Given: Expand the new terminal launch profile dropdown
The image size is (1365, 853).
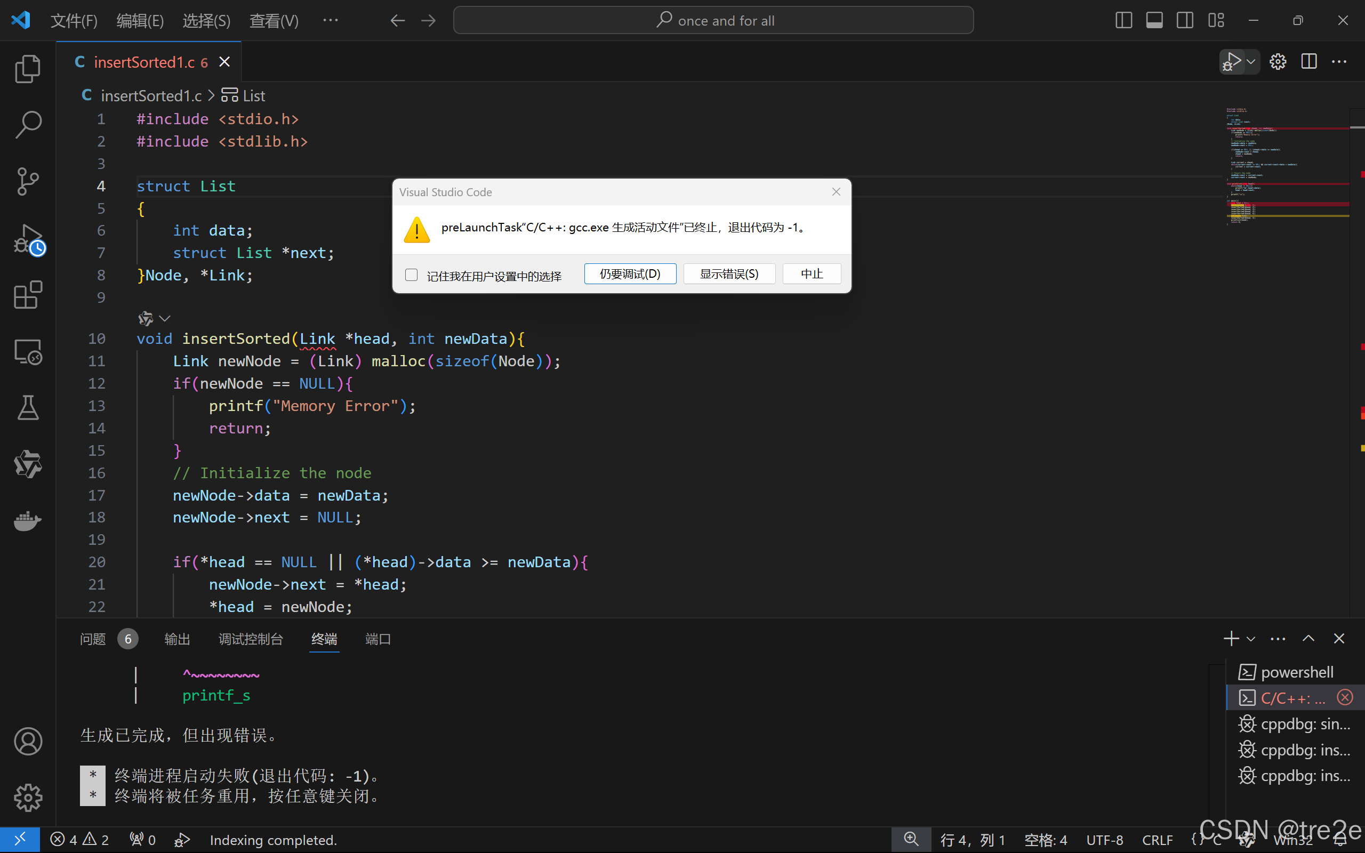Looking at the screenshot, I should pos(1251,639).
